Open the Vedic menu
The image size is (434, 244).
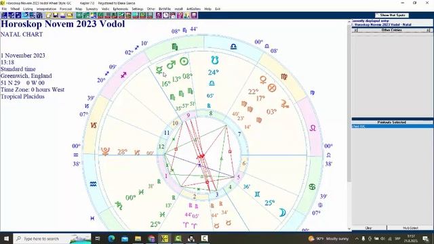pyautogui.click(x=106, y=9)
